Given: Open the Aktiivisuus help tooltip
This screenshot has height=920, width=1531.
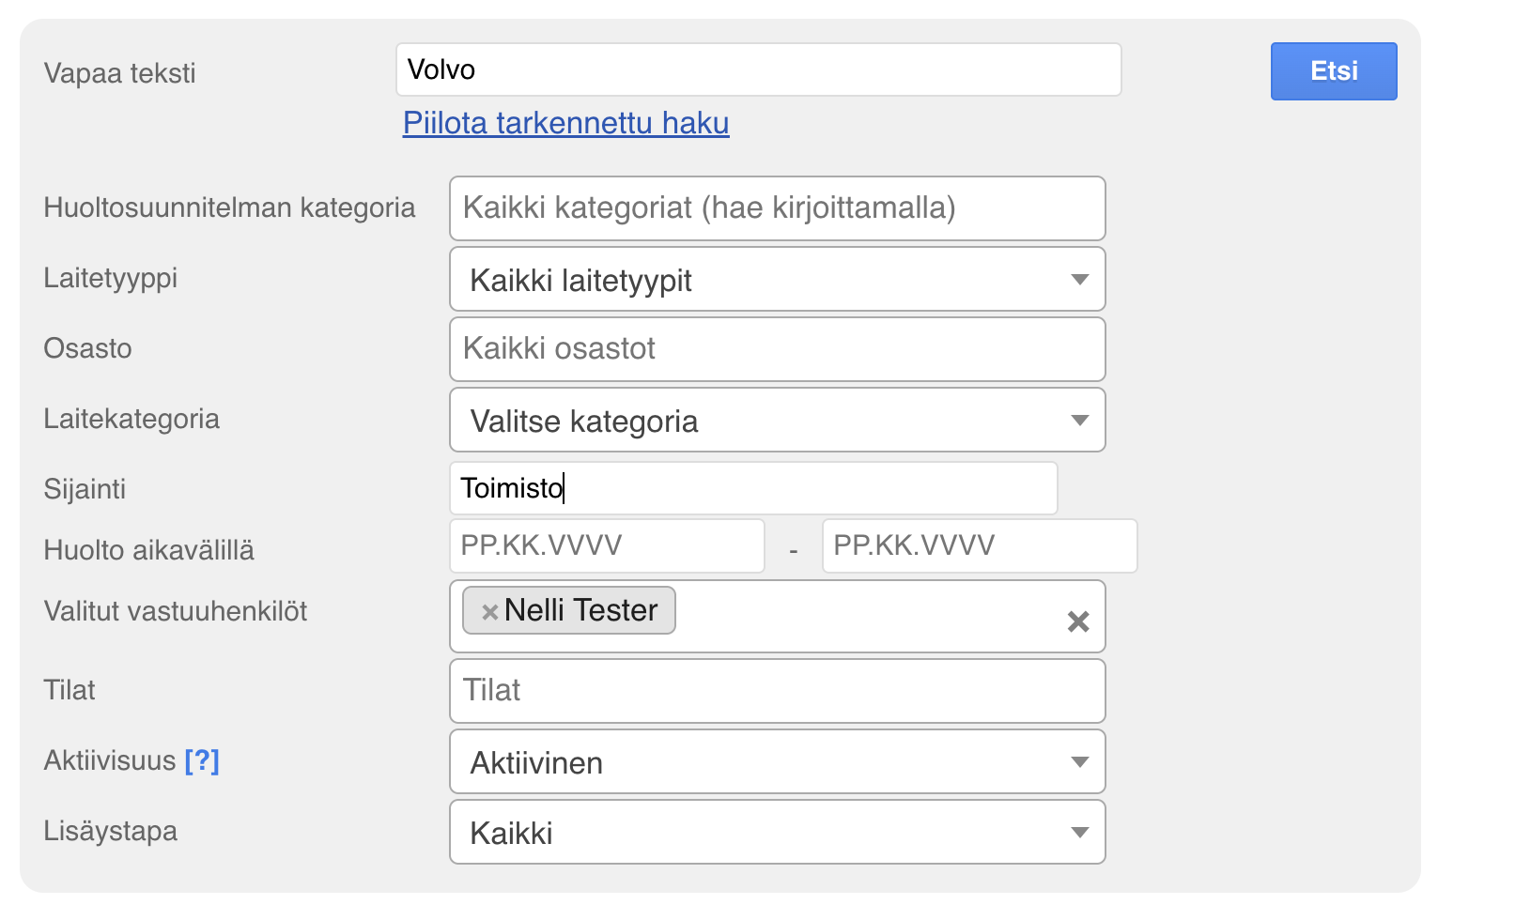Looking at the screenshot, I should pos(202,760).
